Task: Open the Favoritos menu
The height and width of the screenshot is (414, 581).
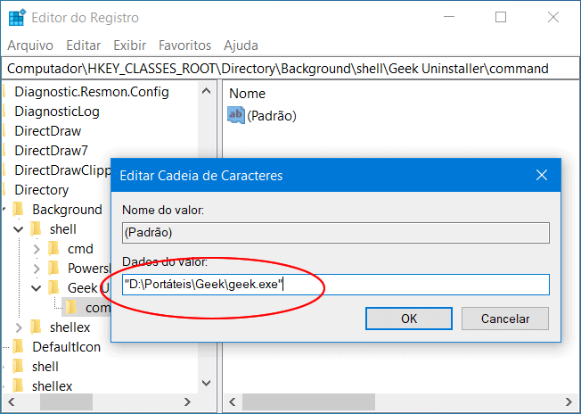Action: coord(184,45)
